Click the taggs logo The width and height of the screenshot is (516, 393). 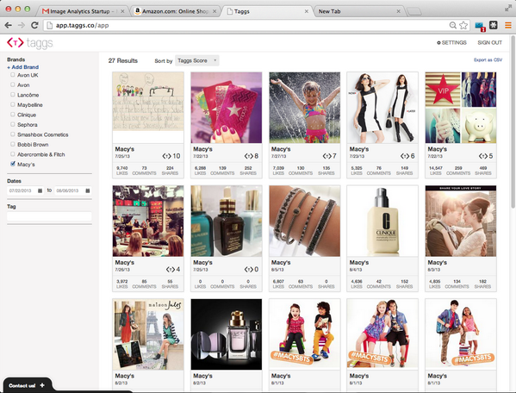(30, 43)
